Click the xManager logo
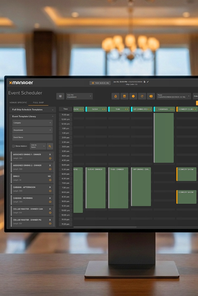The image size is (198, 296). tap(21, 83)
